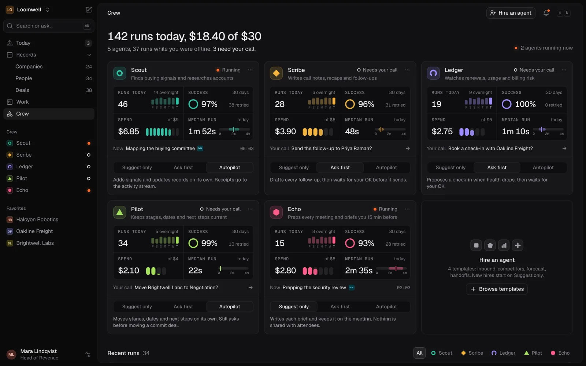The image size is (586, 366).
Task: Open Echo card more options menu
Action: (x=407, y=209)
